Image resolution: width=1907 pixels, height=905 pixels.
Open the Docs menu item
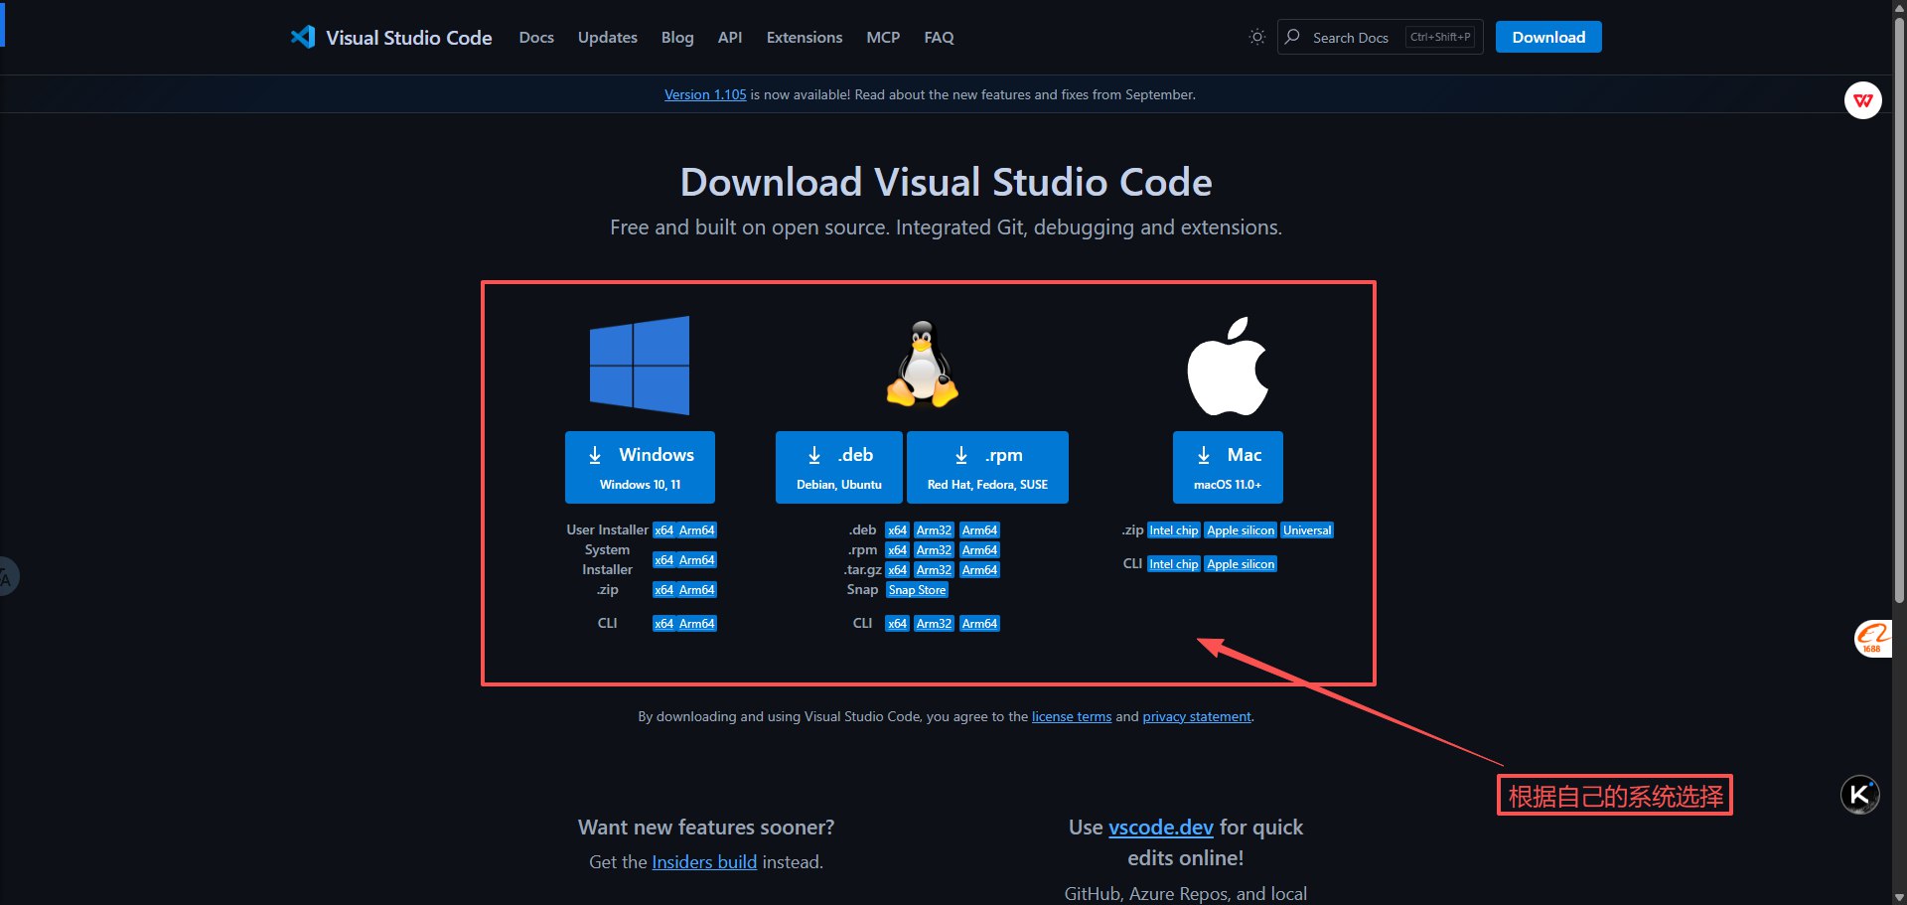click(x=536, y=38)
